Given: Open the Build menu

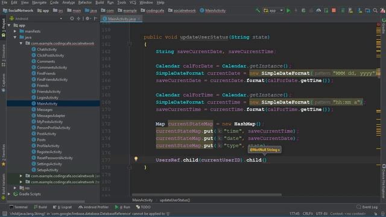Looking at the screenshot, I should pos(100,2).
